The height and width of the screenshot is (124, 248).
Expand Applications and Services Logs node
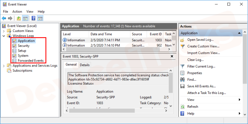tap(4, 66)
